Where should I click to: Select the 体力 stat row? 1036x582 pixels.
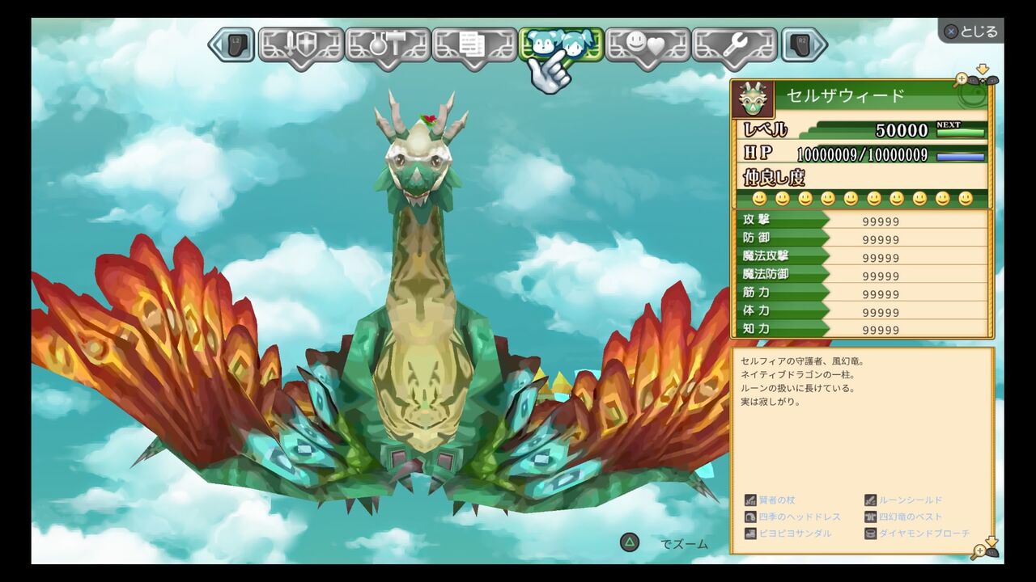(x=862, y=311)
